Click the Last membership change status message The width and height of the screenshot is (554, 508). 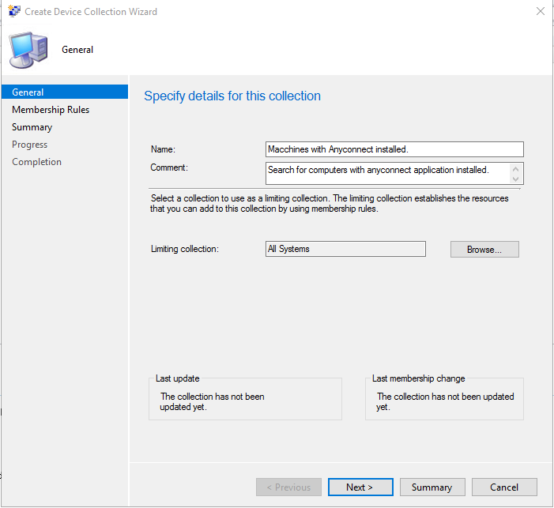tap(445, 401)
